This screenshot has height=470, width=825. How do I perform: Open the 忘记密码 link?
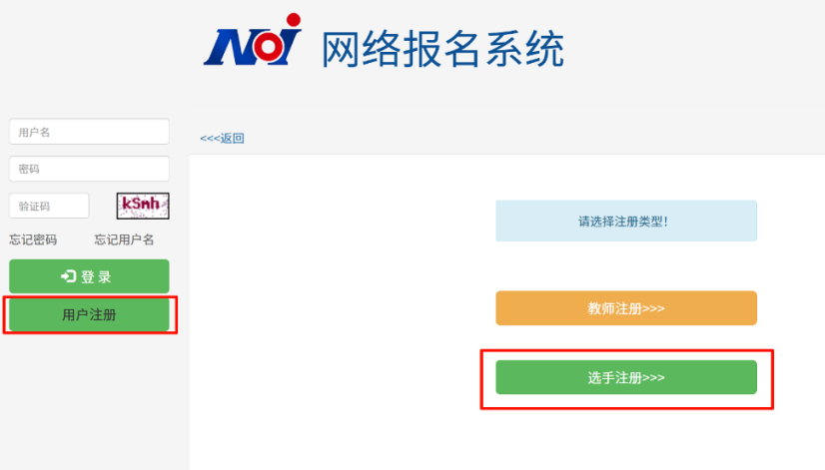(33, 239)
